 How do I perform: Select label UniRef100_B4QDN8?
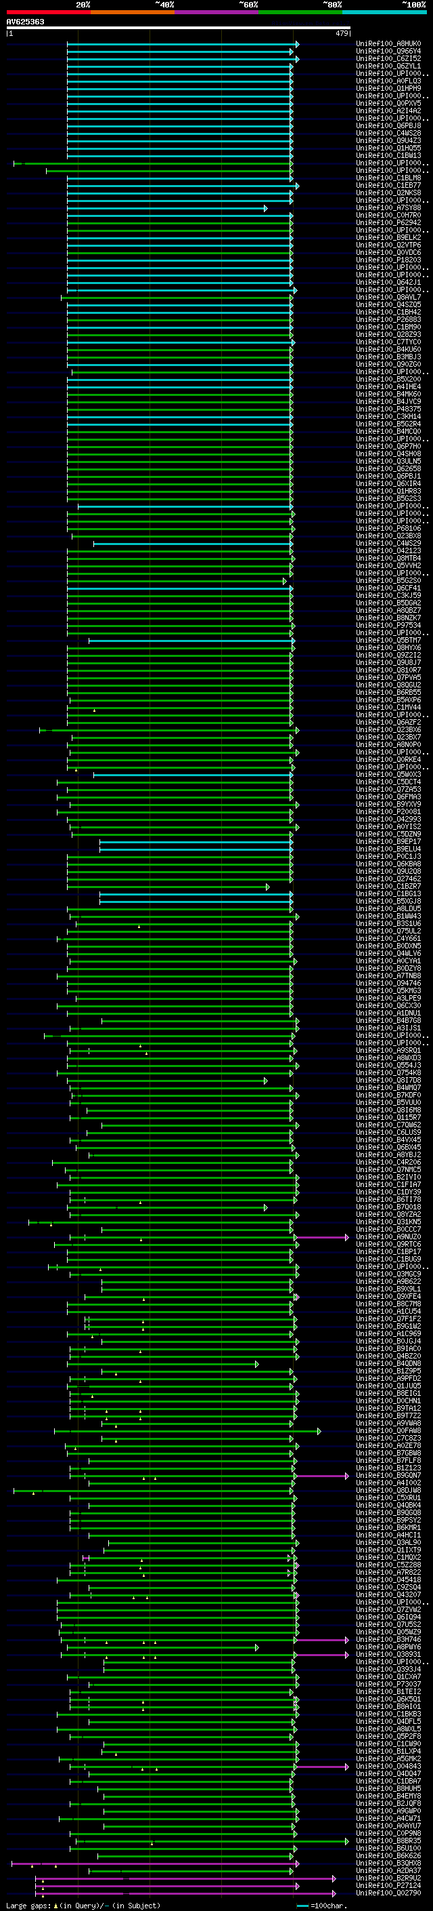click(388, 1363)
